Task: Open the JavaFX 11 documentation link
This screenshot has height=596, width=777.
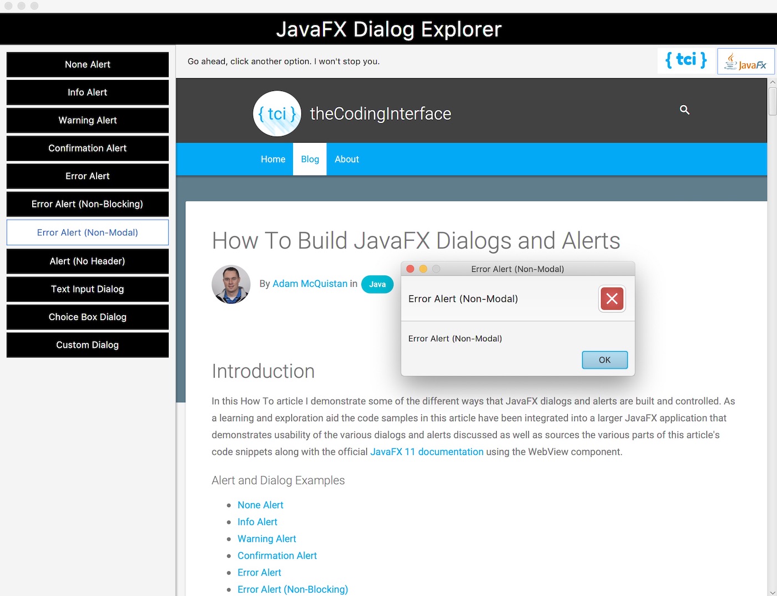Action: 427,452
